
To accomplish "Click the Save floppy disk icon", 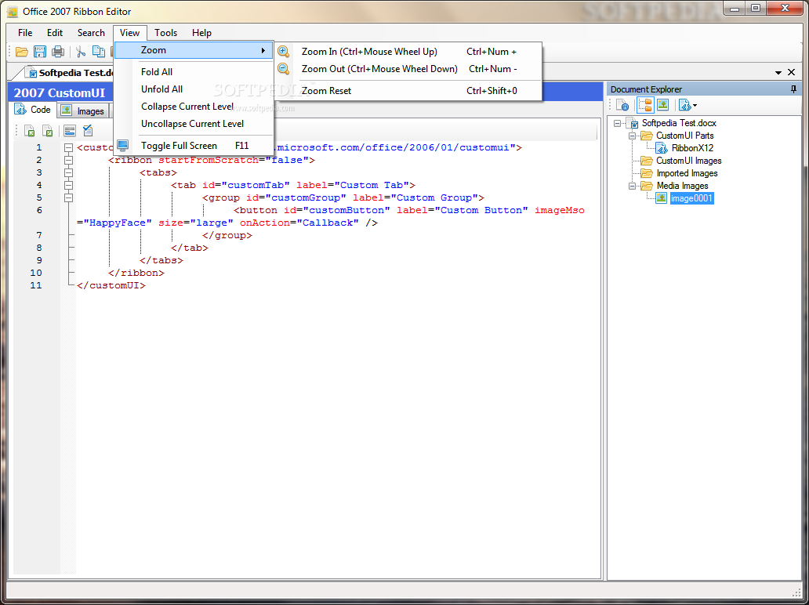I will click(x=40, y=51).
